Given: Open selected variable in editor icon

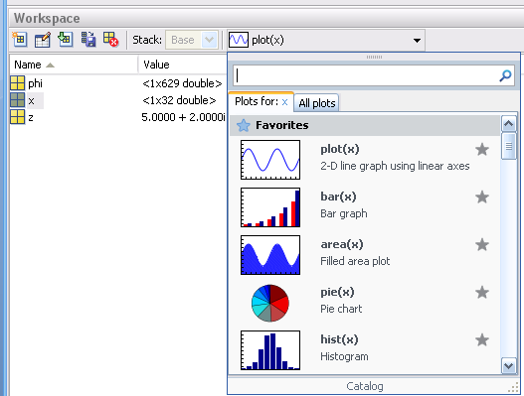Looking at the screenshot, I should tap(43, 40).
